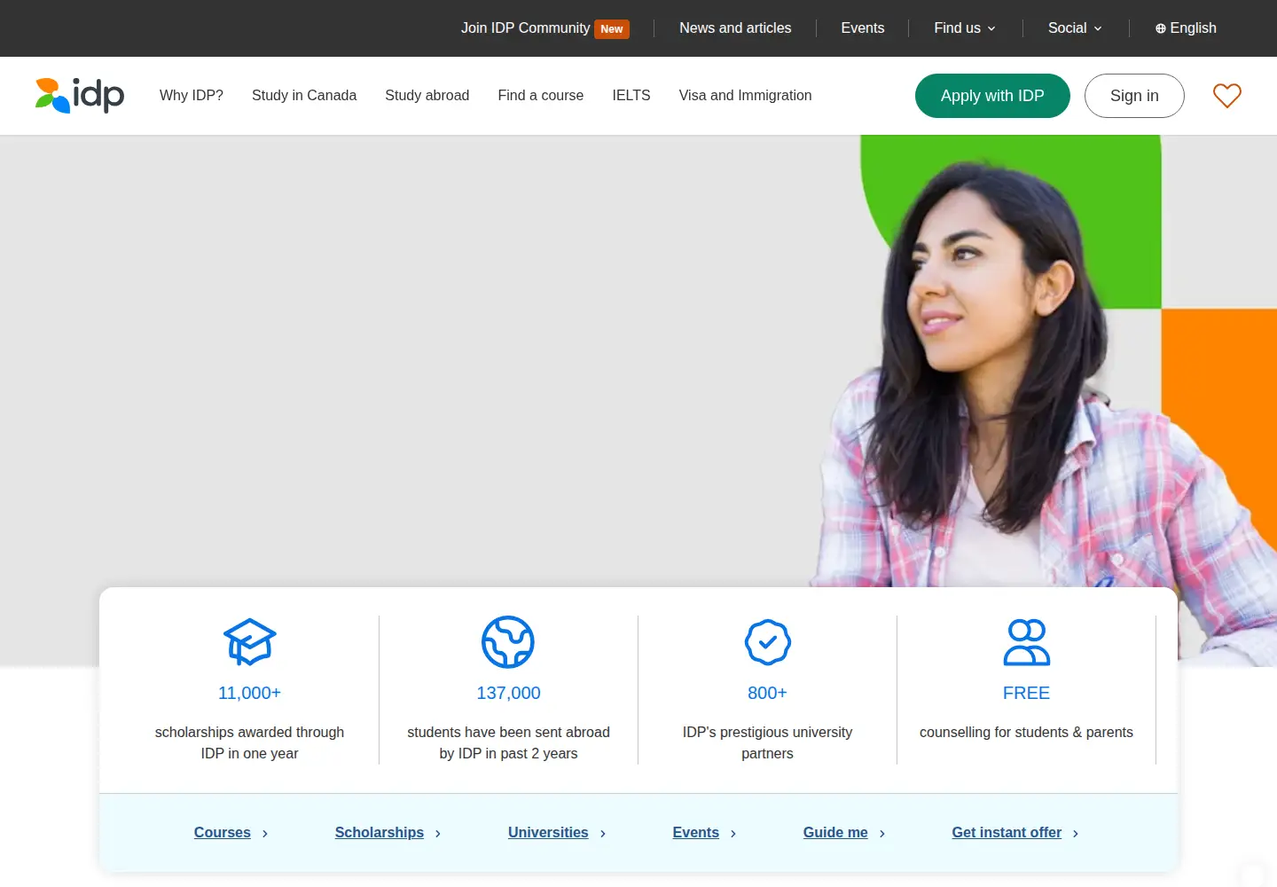Open the Find a course menu
The height and width of the screenshot is (887, 1277).
pos(541,95)
